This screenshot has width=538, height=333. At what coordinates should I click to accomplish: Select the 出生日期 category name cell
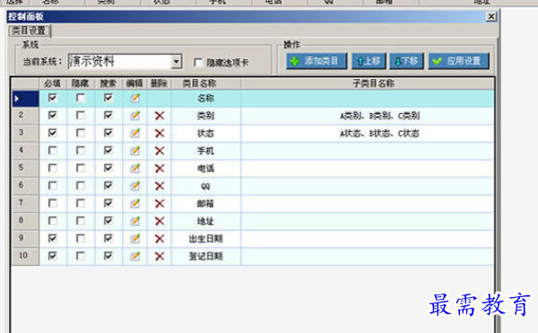(206, 239)
